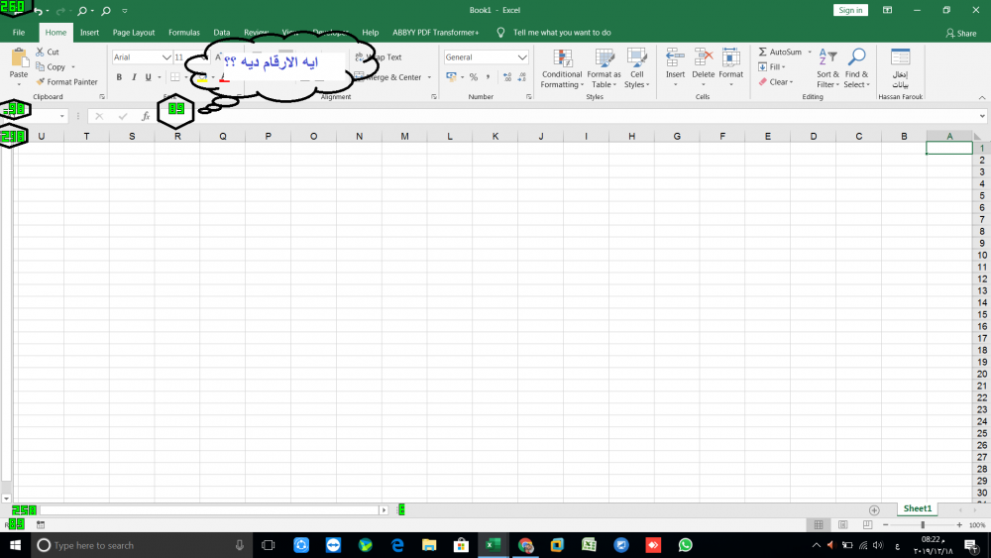Click the Insert cells icon

[675, 57]
